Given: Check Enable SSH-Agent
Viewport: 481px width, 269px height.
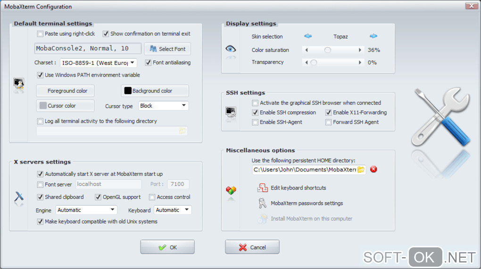Looking at the screenshot, I should point(255,122).
